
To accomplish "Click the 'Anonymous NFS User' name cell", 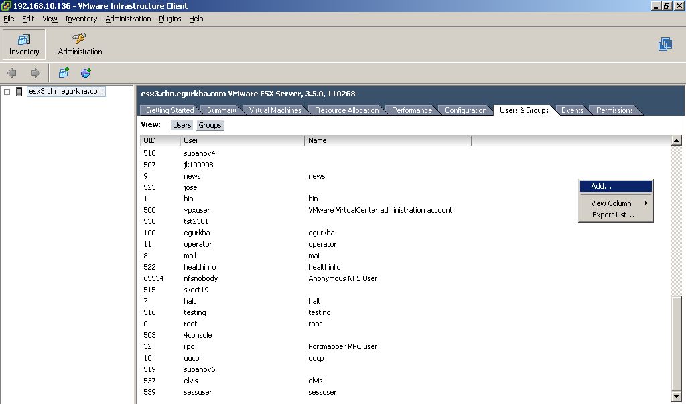I will (x=342, y=278).
